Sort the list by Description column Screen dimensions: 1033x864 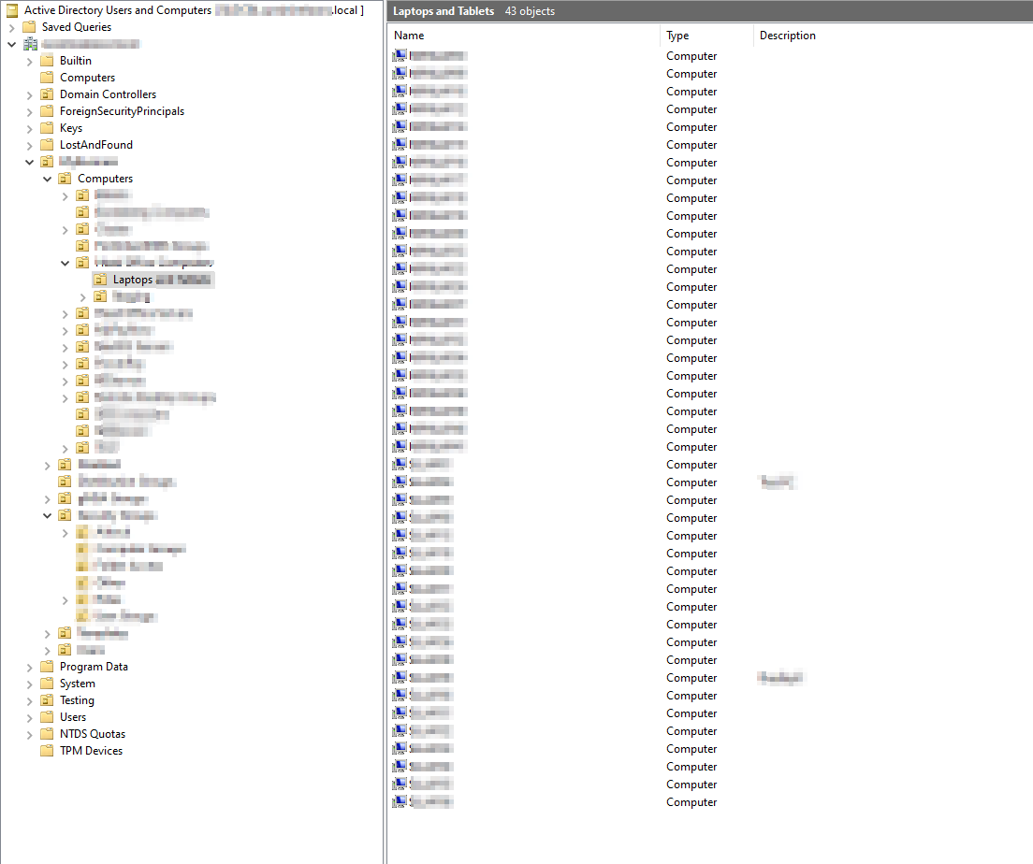click(787, 36)
